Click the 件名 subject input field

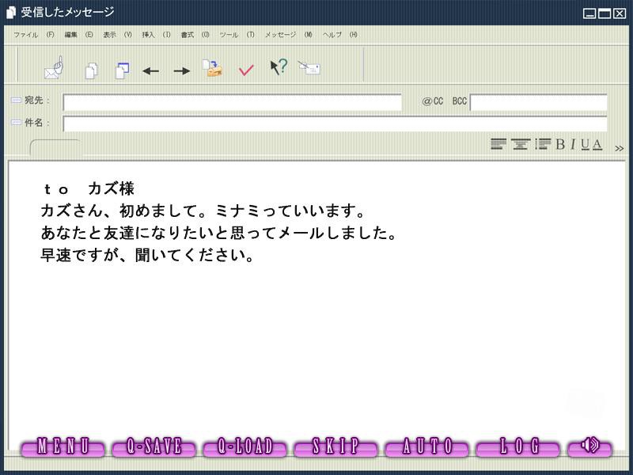click(x=335, y=123)
